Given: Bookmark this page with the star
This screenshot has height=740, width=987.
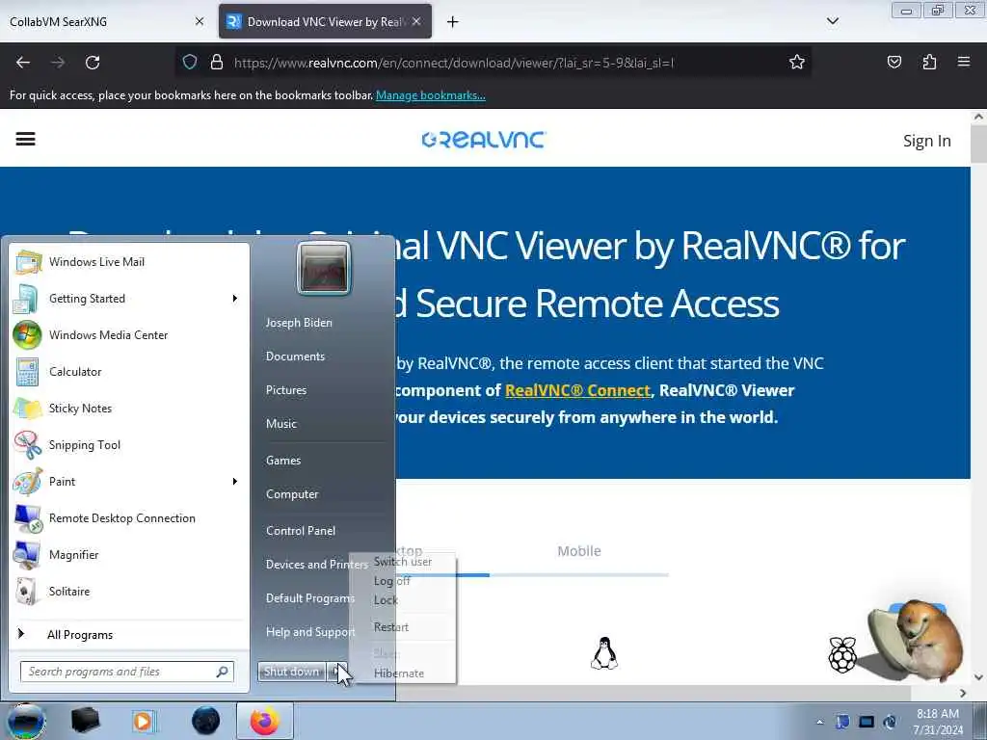Looking at the screenshot, I should [797, 63].
